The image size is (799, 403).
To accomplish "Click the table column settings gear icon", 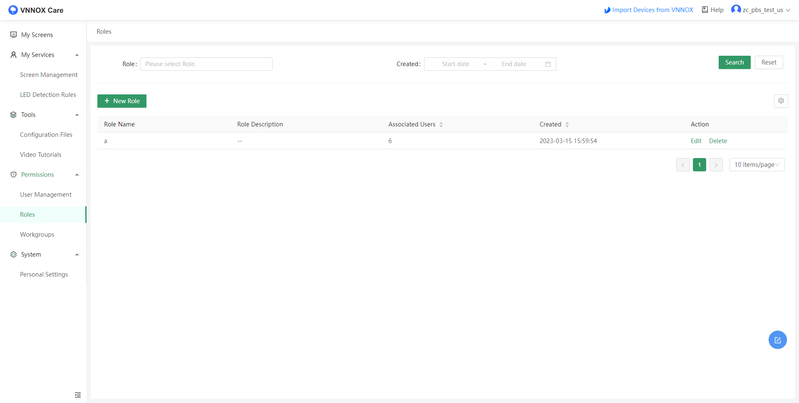I will click(x=781, y=101).
